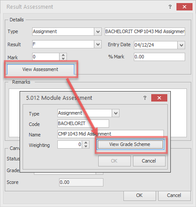Open the View Grade Scheme button
The height and width of the screenshot is (207, 196).
[130, 144]
